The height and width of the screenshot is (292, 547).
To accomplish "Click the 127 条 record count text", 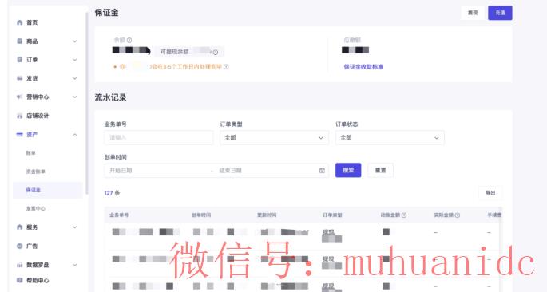I will 112,193.
